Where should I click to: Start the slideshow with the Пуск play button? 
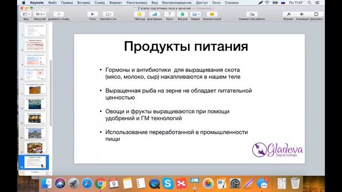tap(92, 14)
